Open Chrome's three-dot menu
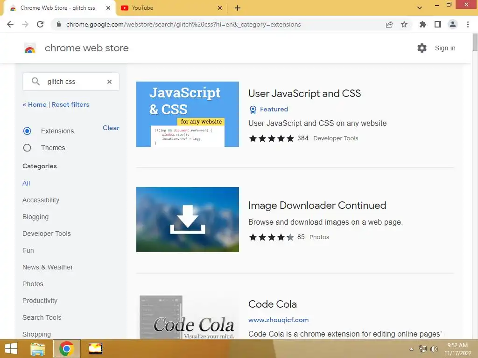Viewport: 478px width, 358px height. (468, 24)
